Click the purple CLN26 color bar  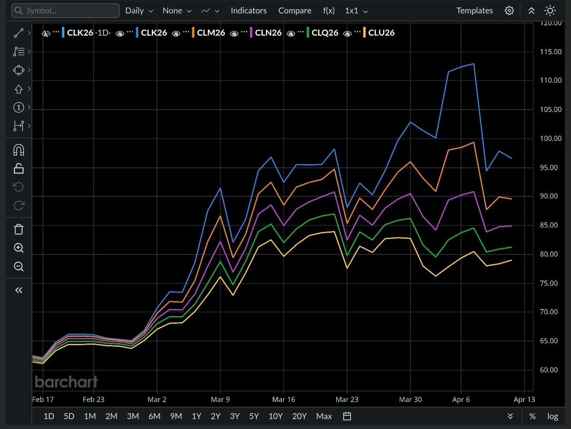(x=251, y=33)
